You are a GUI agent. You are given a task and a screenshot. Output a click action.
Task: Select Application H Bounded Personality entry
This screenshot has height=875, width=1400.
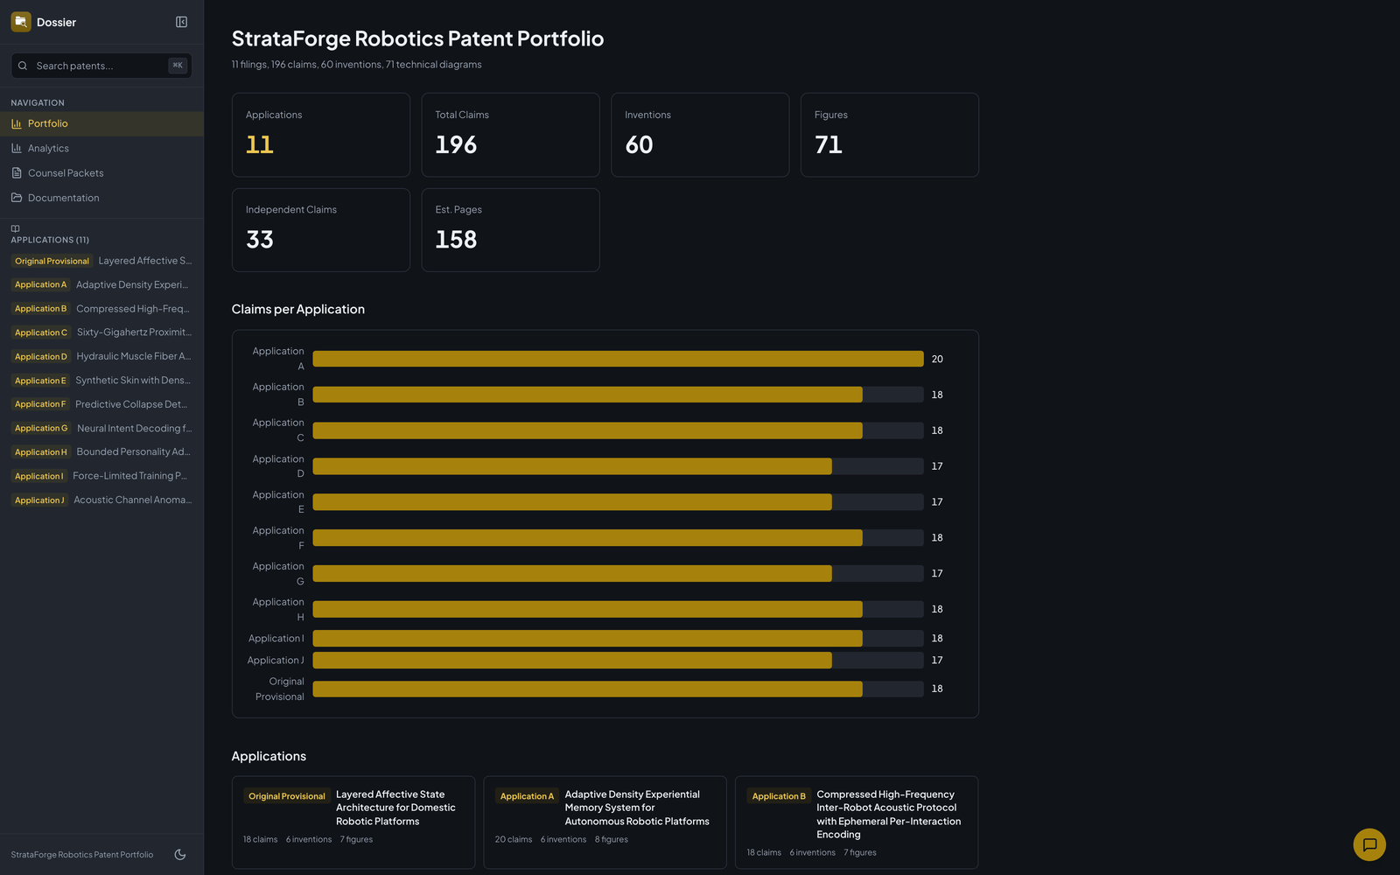point(101,452)
